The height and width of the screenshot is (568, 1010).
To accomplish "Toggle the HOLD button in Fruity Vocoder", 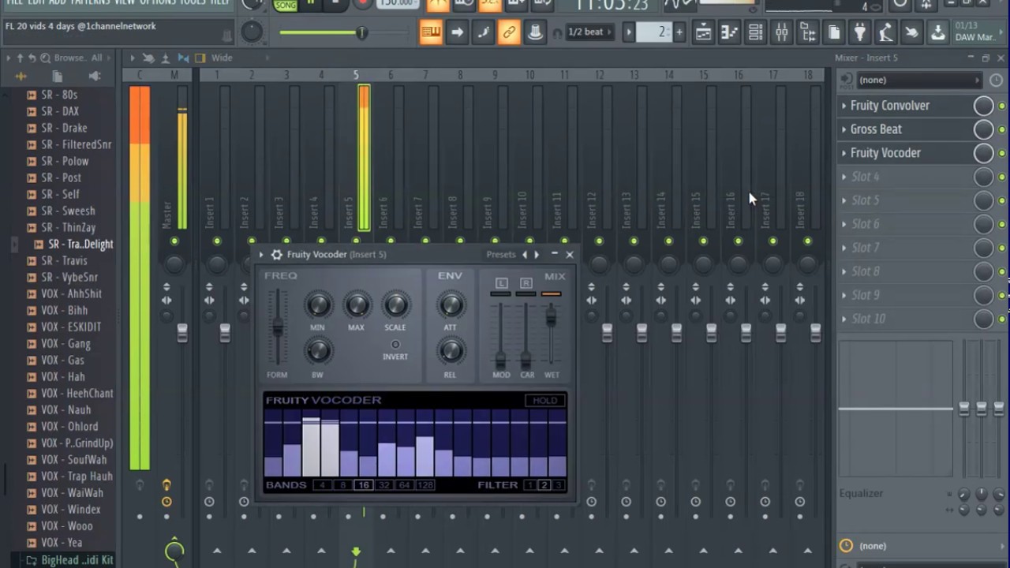I will 544,400.
